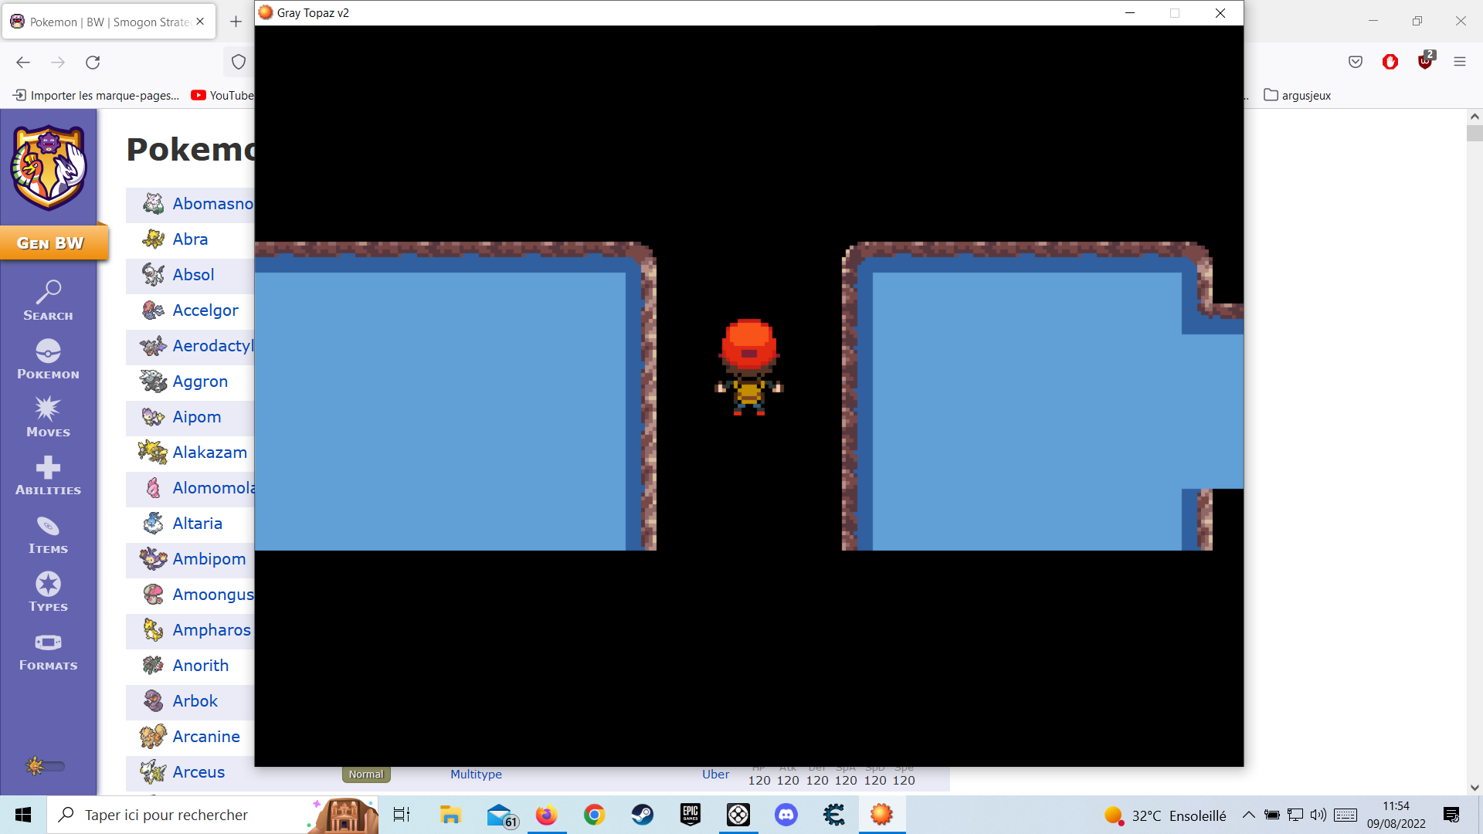The width and height of the screenshot is (1483, 834).
Task: Open the Gen BW generation selector
Action: (x=51, y=243)
